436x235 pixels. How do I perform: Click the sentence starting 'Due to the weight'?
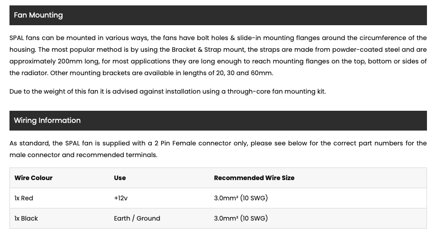click(x=167, y=91)
